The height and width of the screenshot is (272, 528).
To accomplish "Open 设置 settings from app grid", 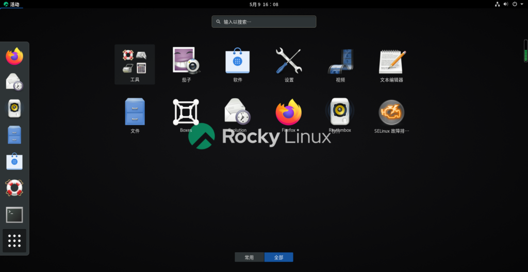I will tap(289, 64).
